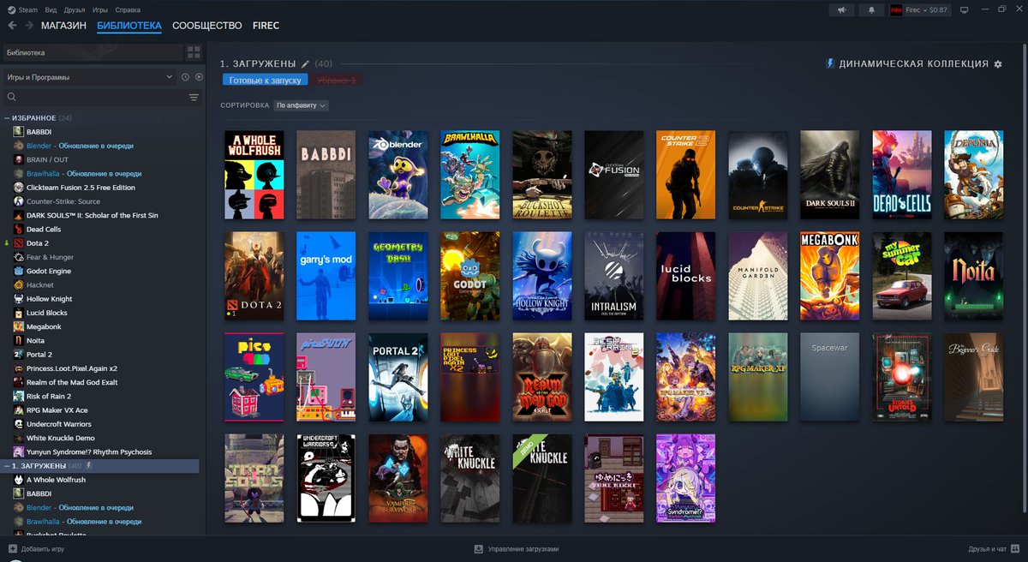The height and width of the screenshot is (562, 1028).
Task: Click the grid view icon next to Библиотека
Action: 194,52
